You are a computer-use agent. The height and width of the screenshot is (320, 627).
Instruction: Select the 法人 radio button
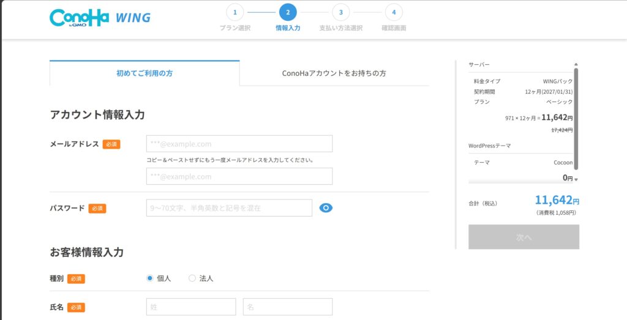pos(192,278)
